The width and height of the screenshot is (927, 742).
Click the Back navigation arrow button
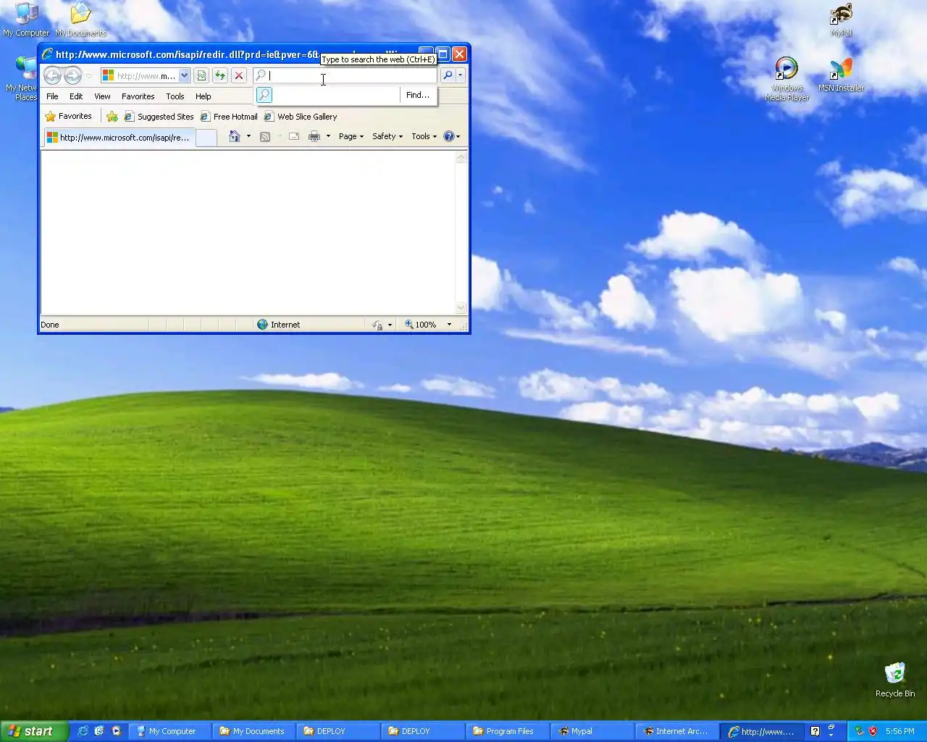(x=52, y=75)
